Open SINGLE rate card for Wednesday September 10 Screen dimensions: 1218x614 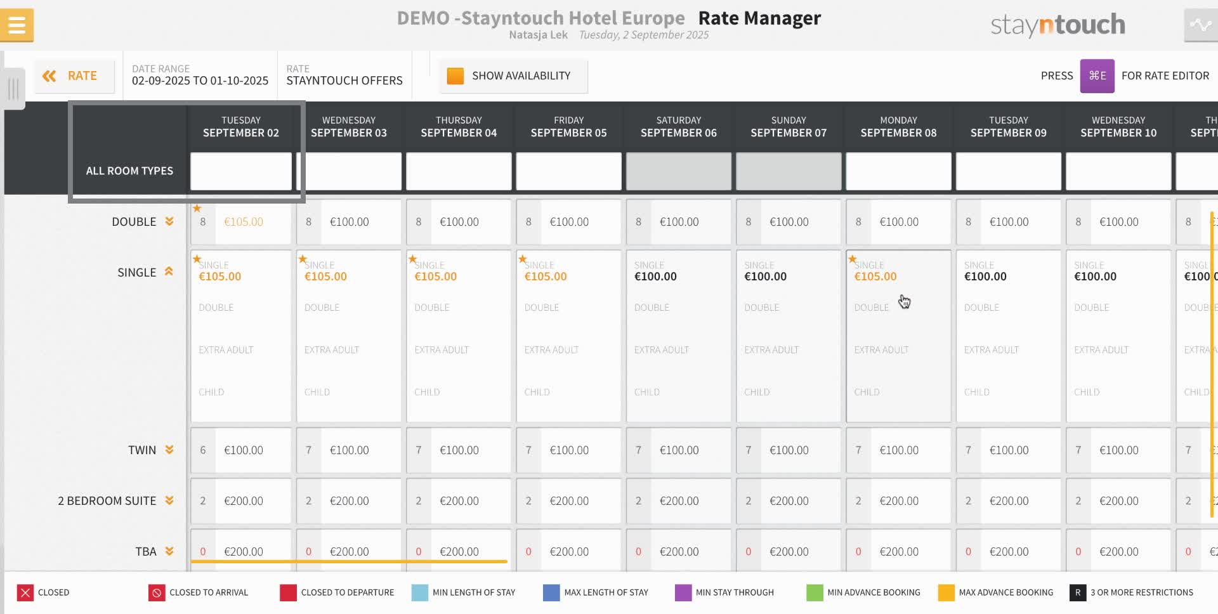[1118, 336]
